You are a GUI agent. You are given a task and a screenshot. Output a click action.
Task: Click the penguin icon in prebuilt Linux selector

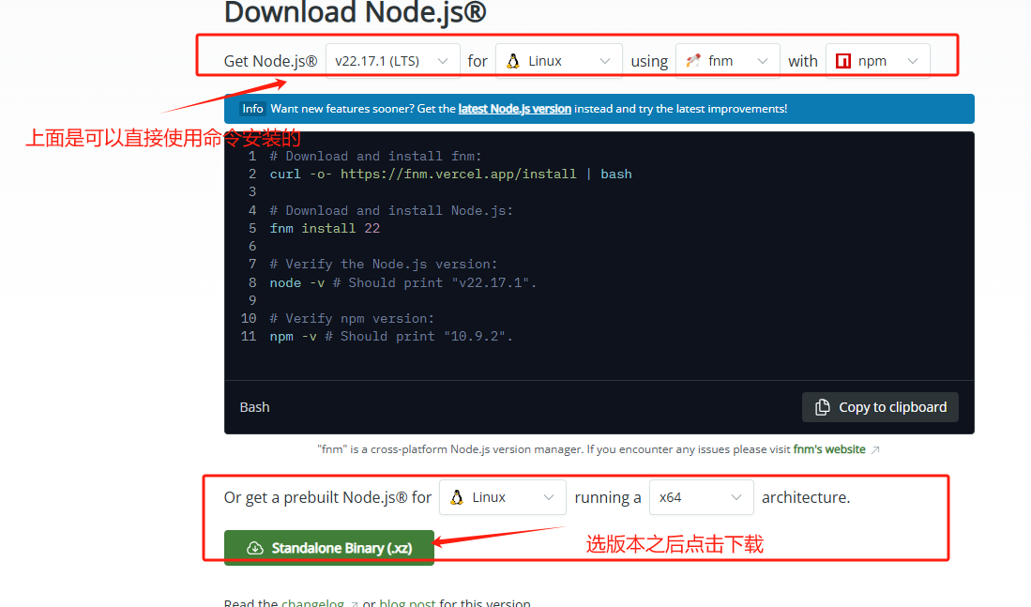click(x=456, y=497)
